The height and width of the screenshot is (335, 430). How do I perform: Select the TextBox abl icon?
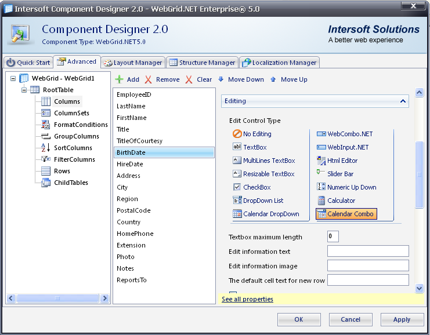pos(237,147)
